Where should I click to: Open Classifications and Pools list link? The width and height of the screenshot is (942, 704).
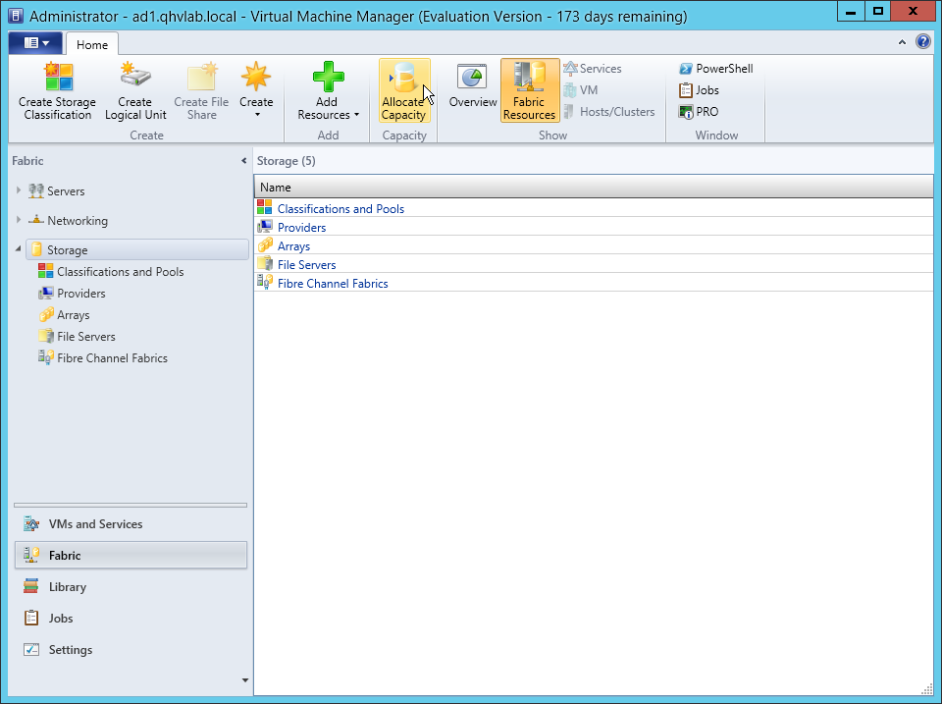click(x=340, y=209)
